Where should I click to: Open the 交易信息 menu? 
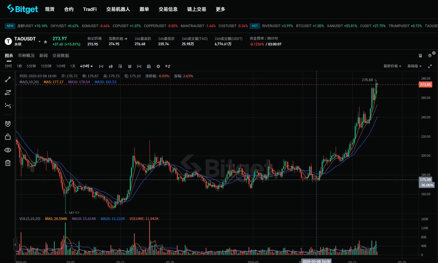168,9
